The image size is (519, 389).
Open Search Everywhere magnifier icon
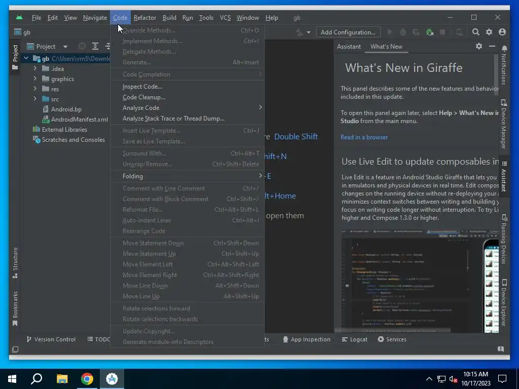coord(475,32)
